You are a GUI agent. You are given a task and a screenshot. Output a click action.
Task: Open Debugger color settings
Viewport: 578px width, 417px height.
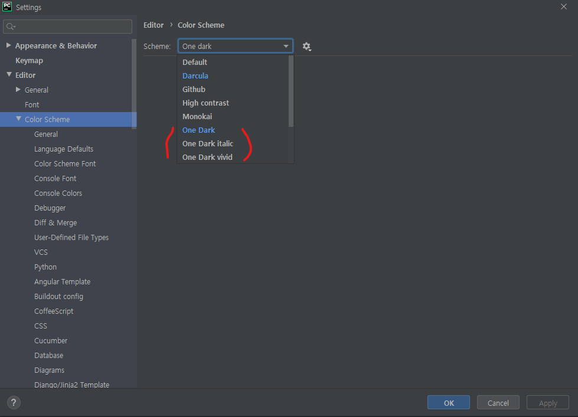click(x=50, y=208)
